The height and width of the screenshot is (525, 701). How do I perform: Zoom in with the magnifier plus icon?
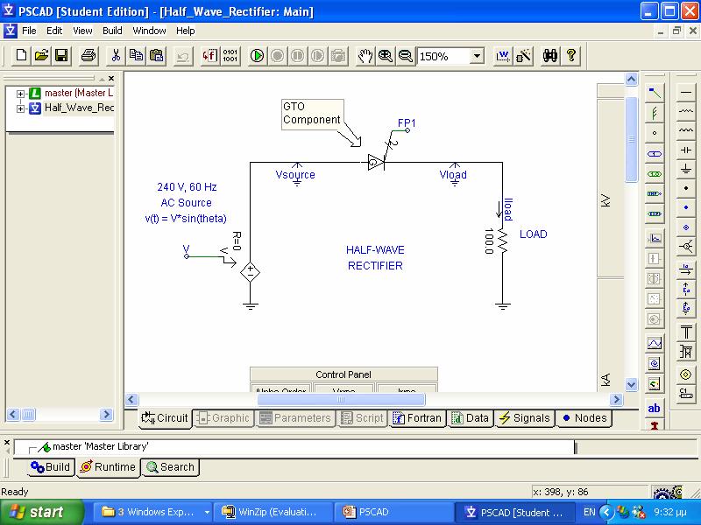pos(386,56)
